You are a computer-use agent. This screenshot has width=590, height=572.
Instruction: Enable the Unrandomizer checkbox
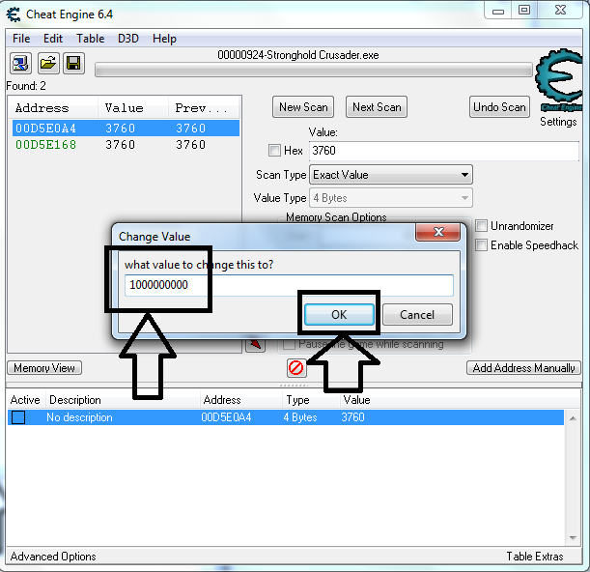click(x=481, y=225)
